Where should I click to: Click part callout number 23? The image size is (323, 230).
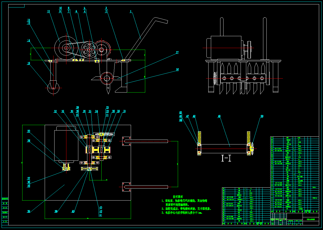pos(107,108)
